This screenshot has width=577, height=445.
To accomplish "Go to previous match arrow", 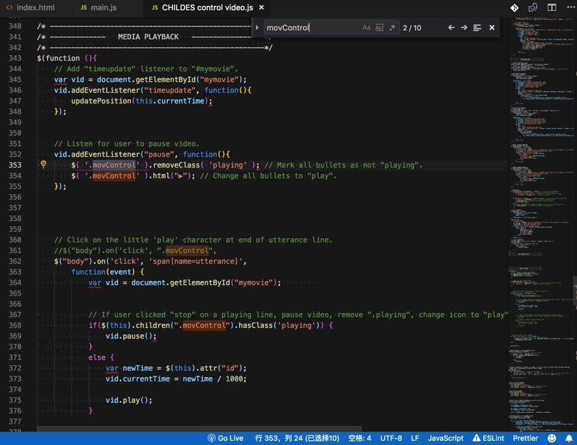I will tap(451, 28).
